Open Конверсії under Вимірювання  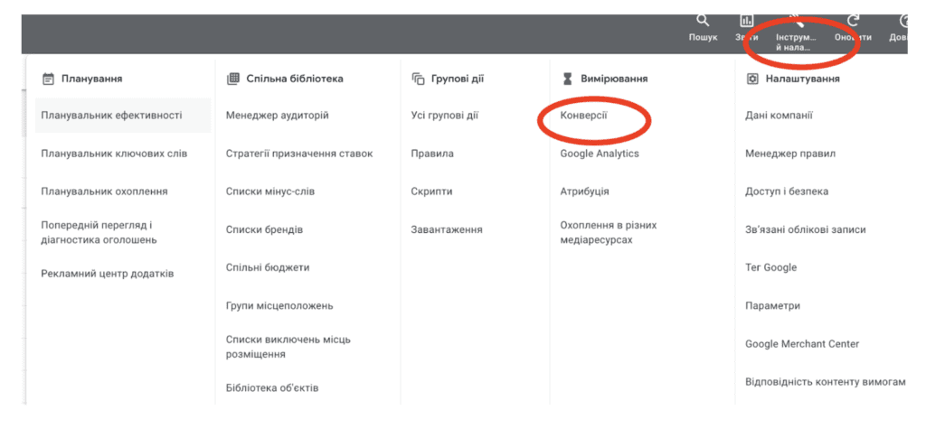click(x=583, y=115)
